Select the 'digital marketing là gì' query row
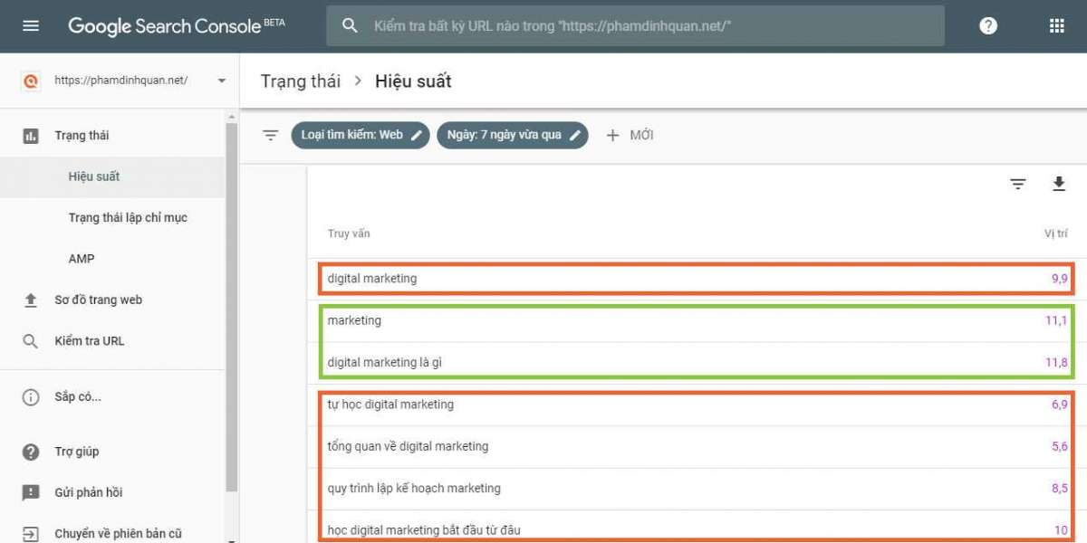Image resolution: width=1087 pixels, height=543 pixels. 385,363
